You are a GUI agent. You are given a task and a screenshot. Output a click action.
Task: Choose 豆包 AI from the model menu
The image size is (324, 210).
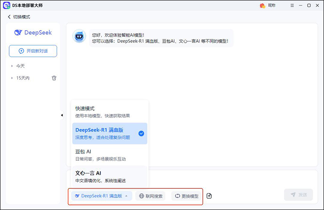click(x=110, y=155)
